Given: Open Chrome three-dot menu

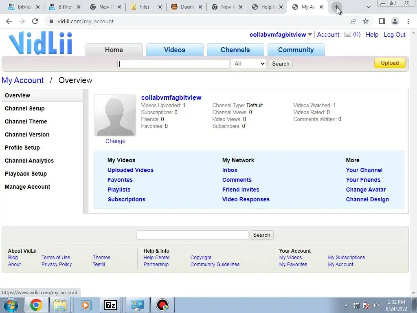Looking at the screenshot, I should tap(408, 21).
